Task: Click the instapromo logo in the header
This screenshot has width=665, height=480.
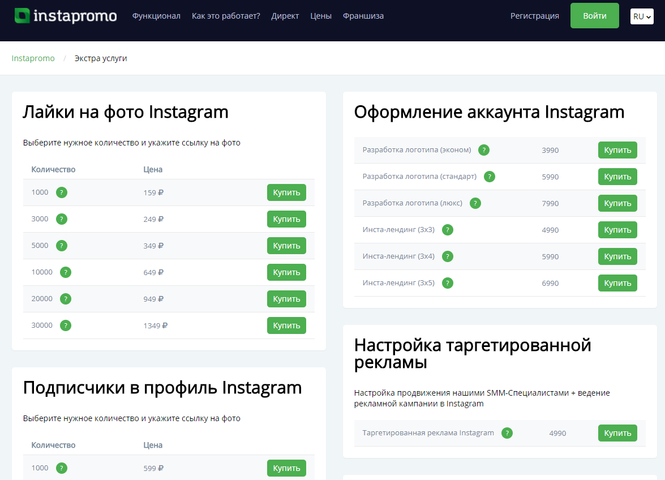Action: pos(66,16)
